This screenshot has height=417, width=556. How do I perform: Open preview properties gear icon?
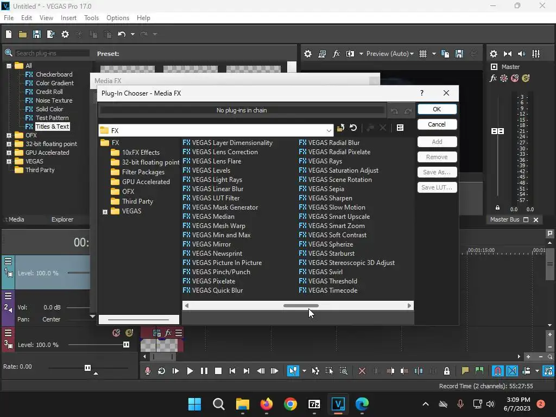pos(308,54)
